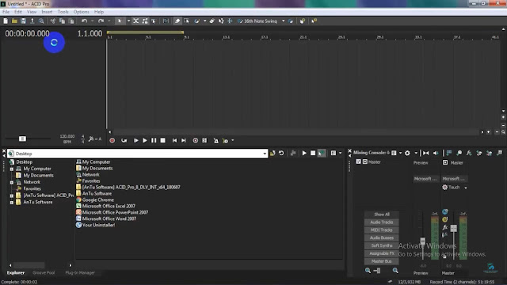The height and width of the screenshot is (285, 507).
Task: Click the fx icon in Mixing Console toolbar
Action: (x=469, y=153)
